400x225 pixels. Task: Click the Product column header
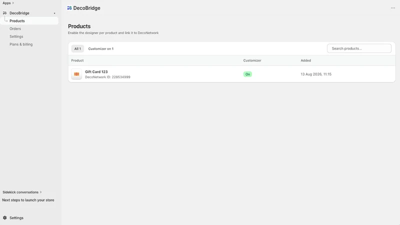pos(77,60)
